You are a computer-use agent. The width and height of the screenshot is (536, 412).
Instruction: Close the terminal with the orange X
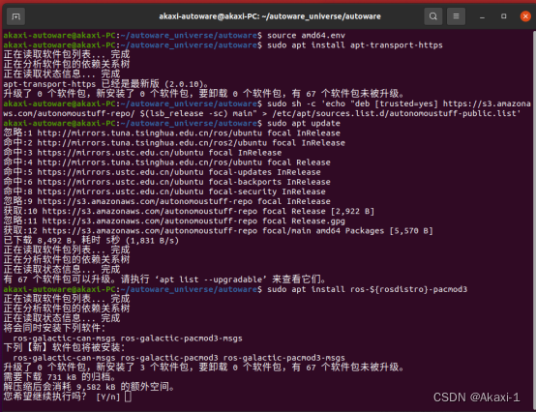[x=525, y=16]
